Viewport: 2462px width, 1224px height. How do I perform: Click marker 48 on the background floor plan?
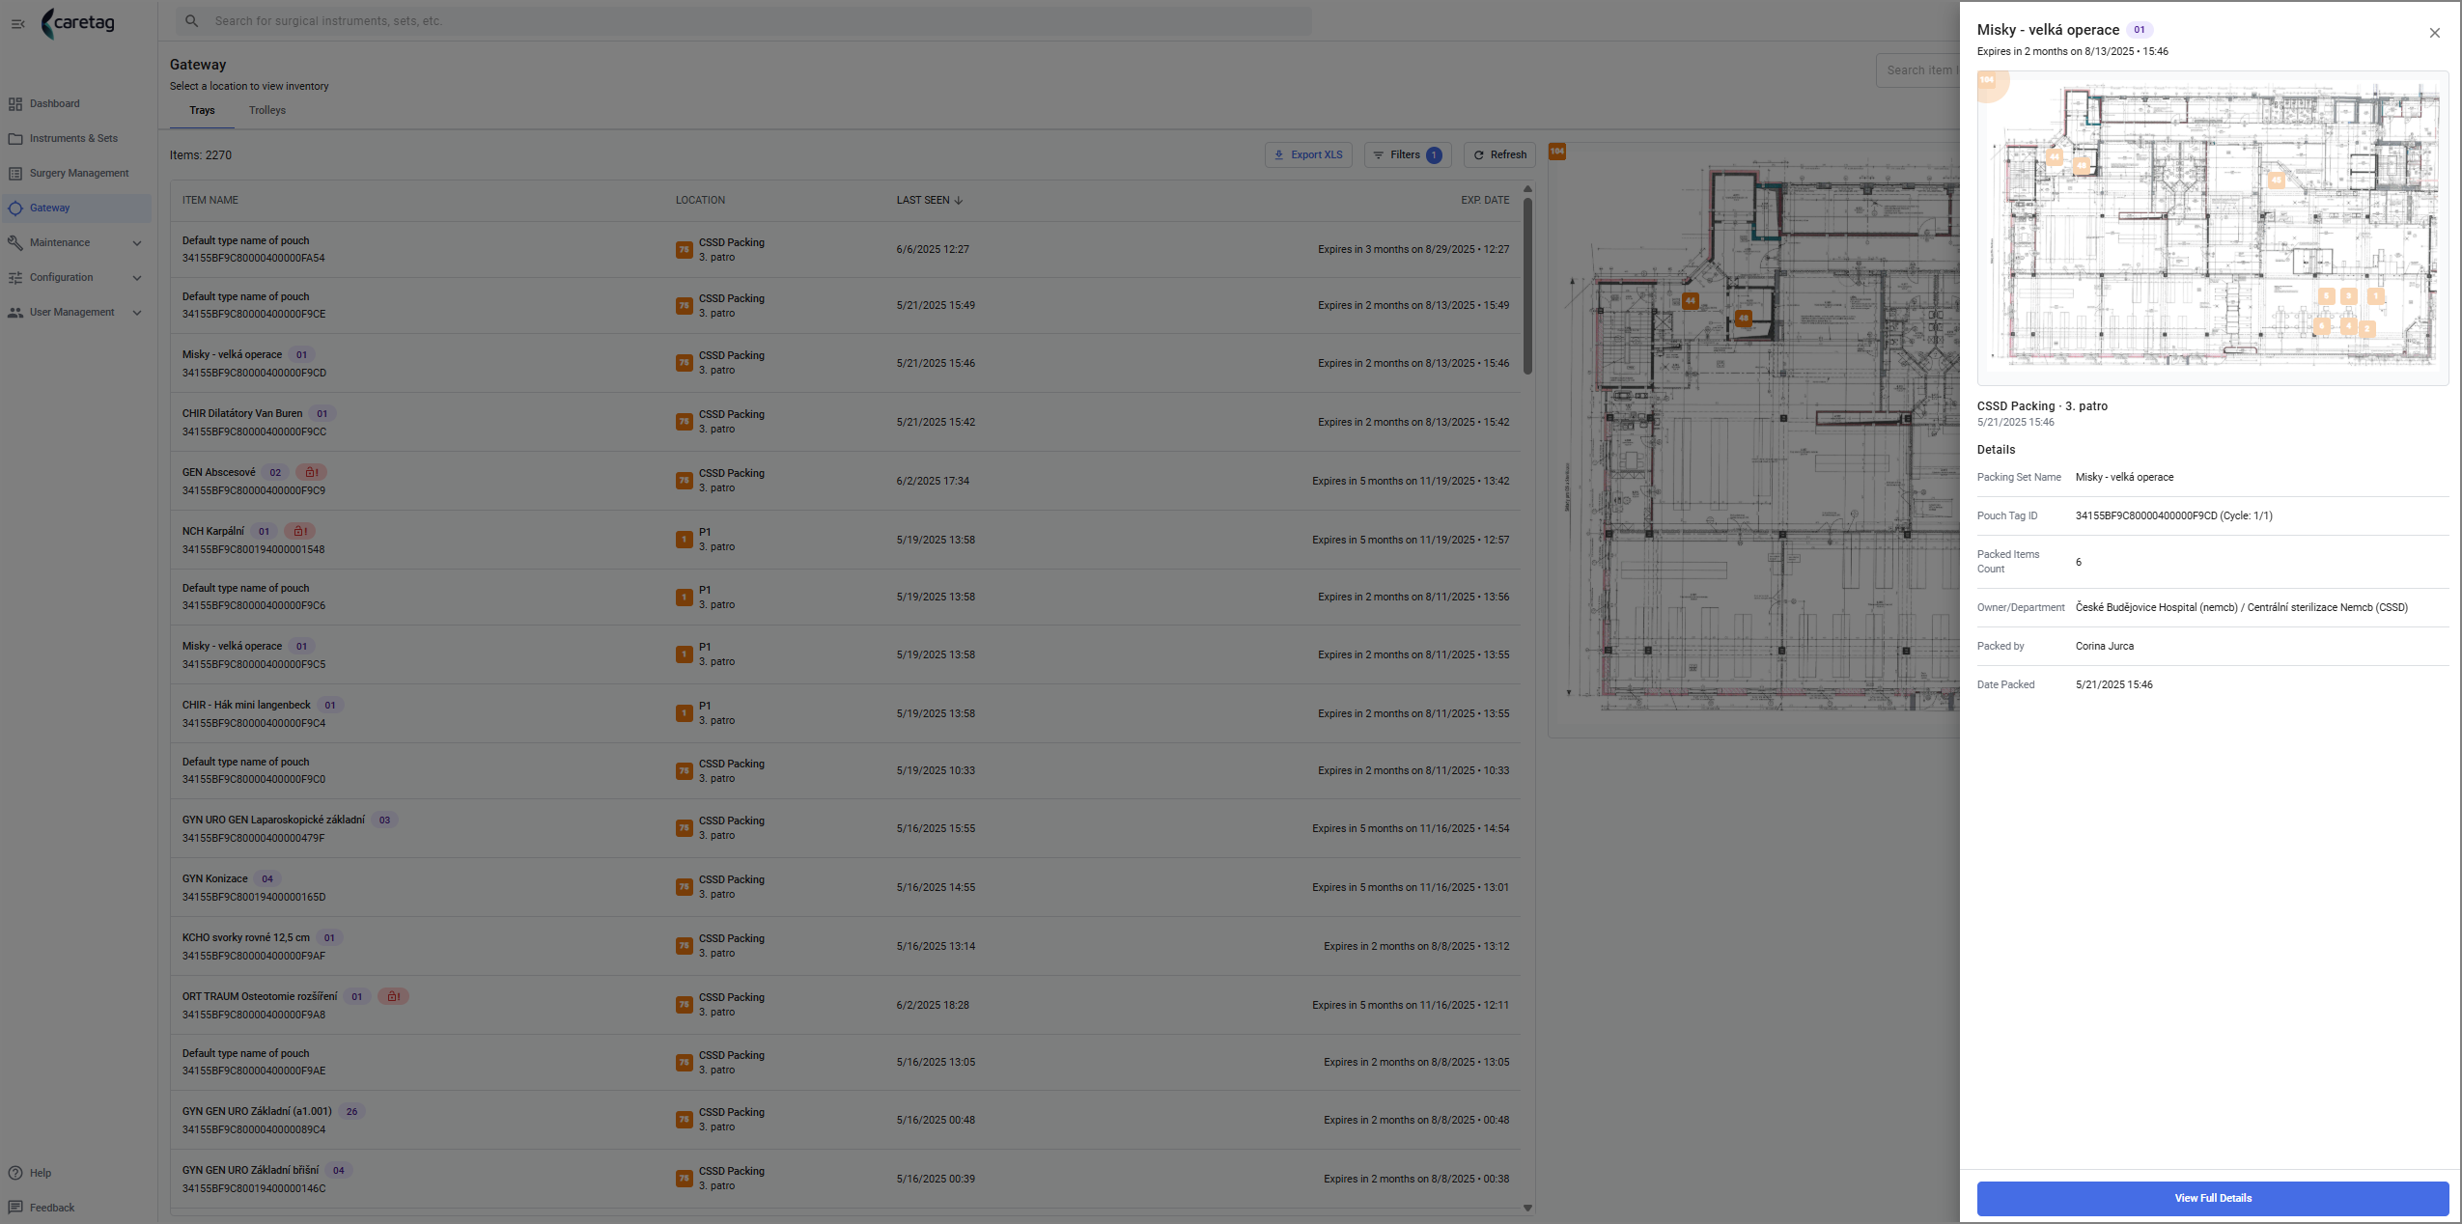click(1744, 318)
